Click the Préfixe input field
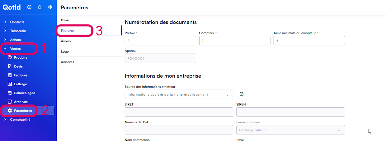 click(x=160, y=41)
